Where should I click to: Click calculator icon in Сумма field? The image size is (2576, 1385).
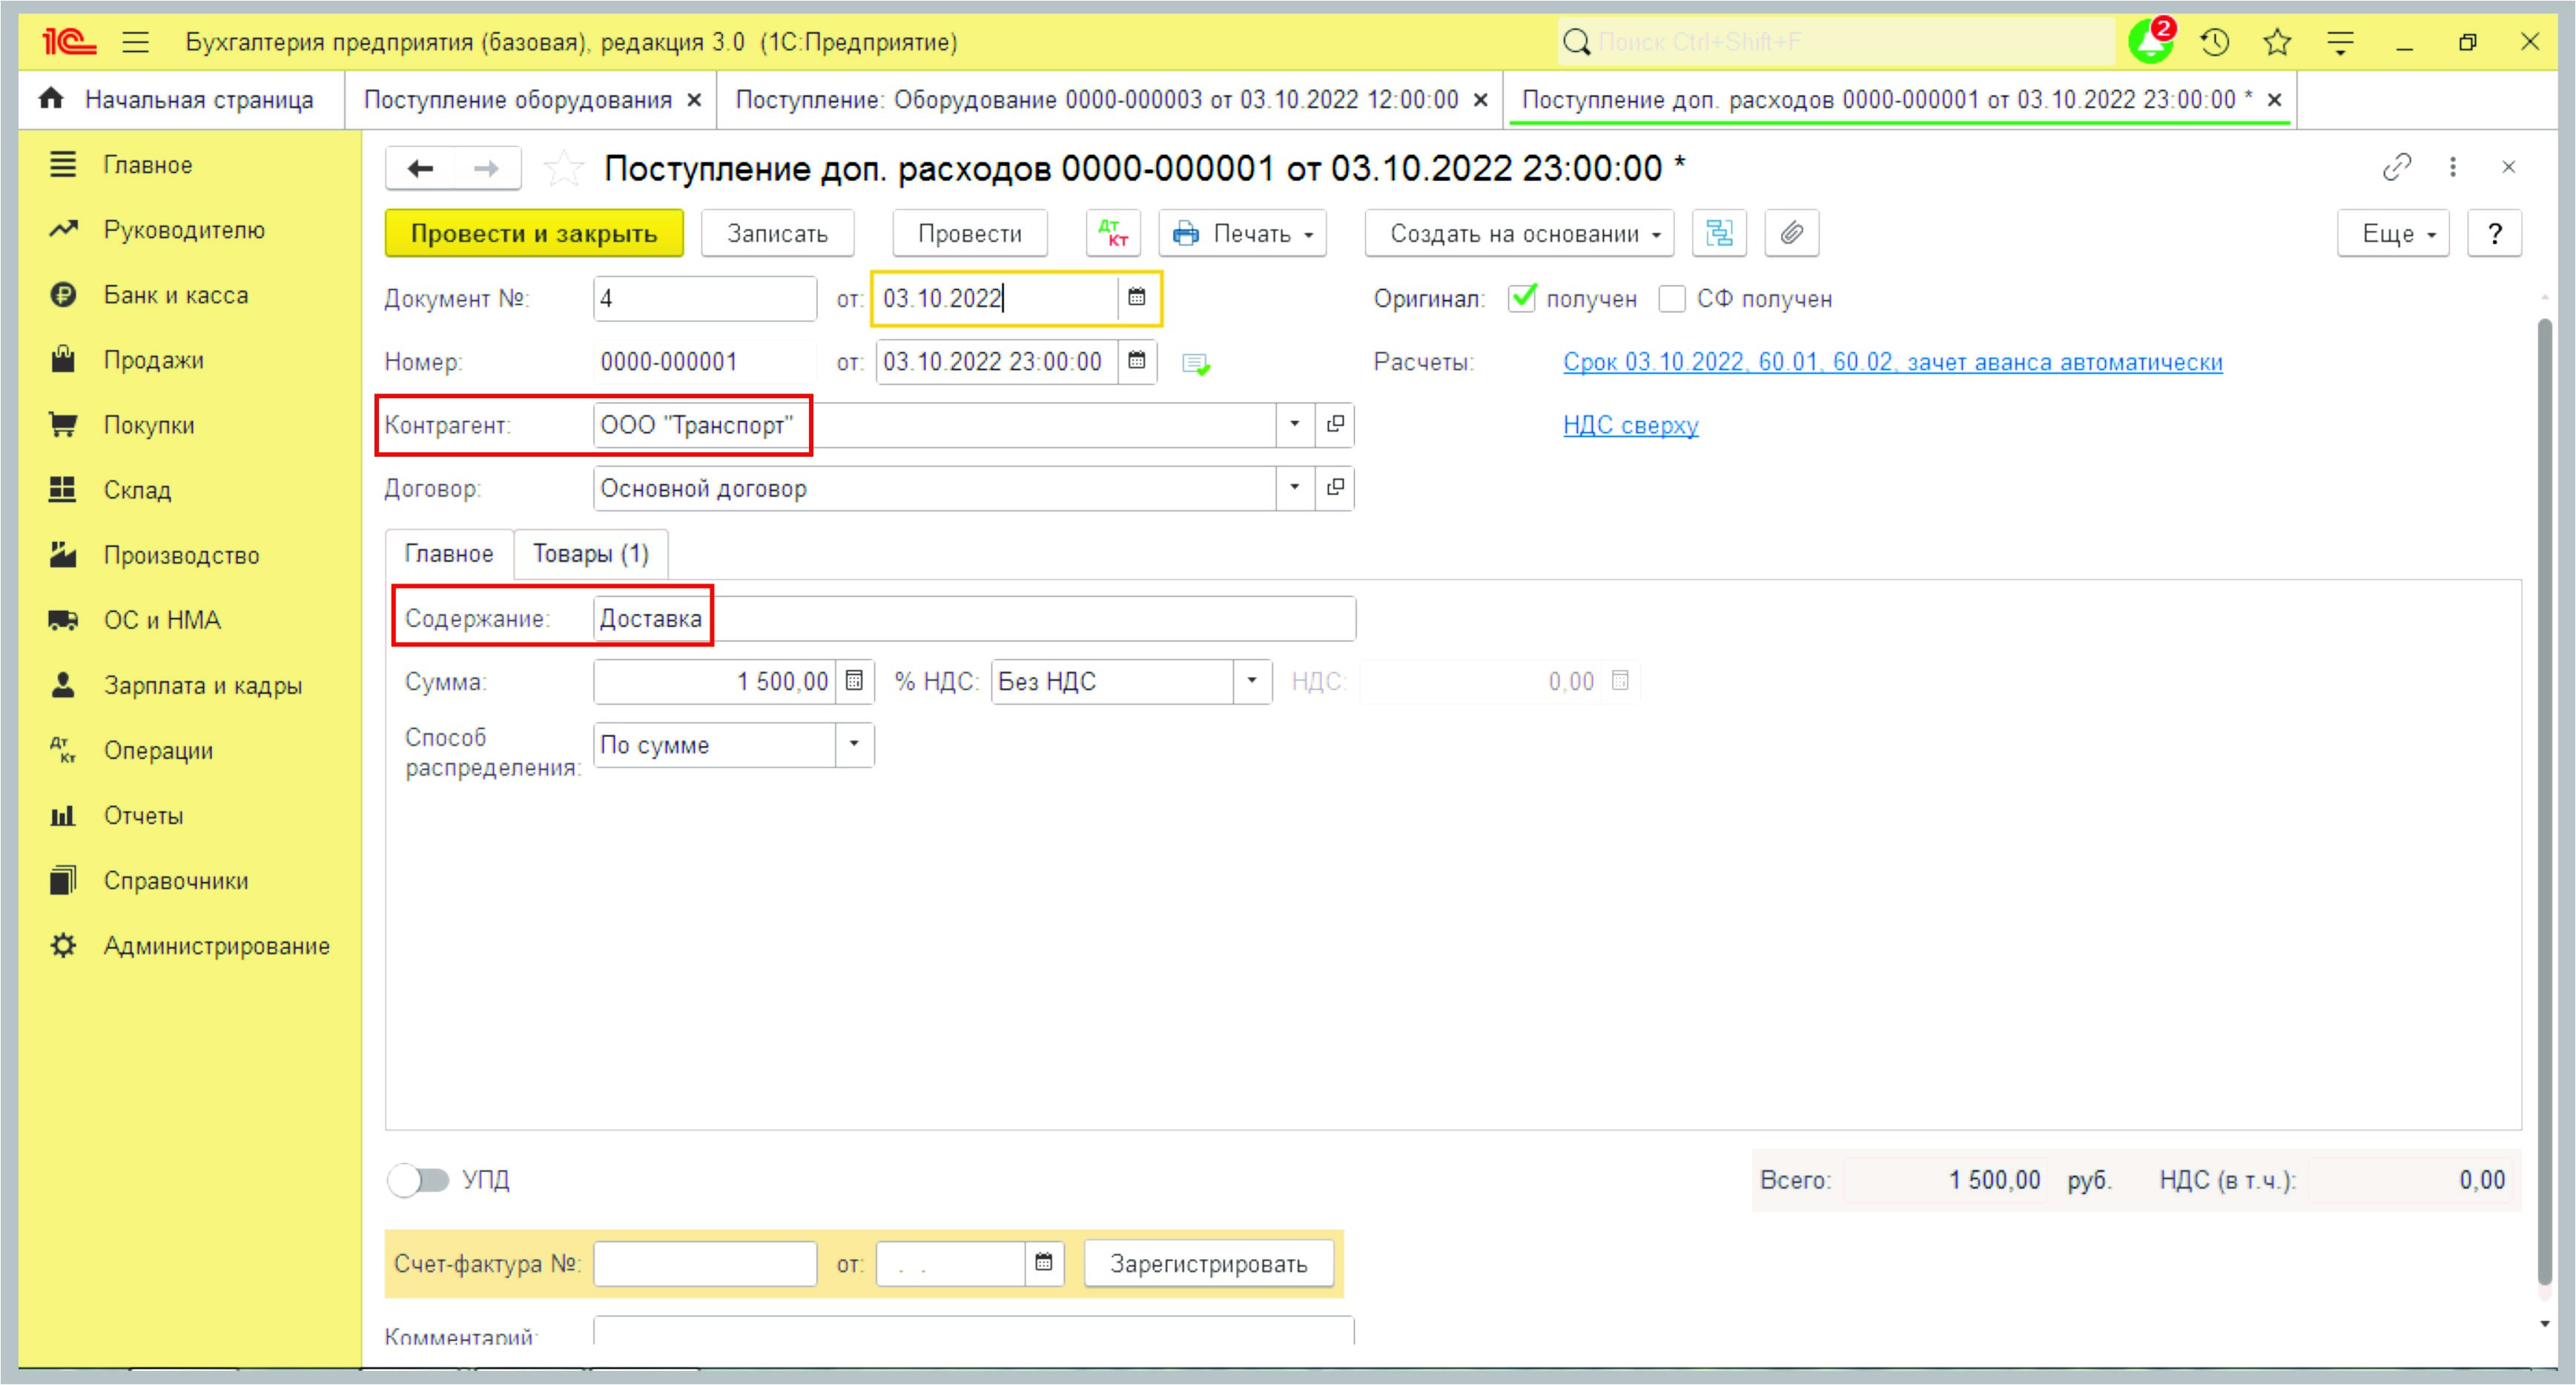[854, 681]
